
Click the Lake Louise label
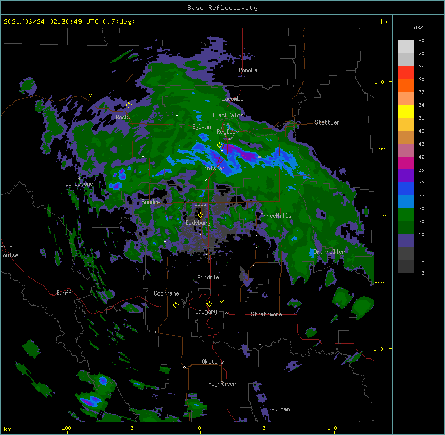(x=9, y=250)
